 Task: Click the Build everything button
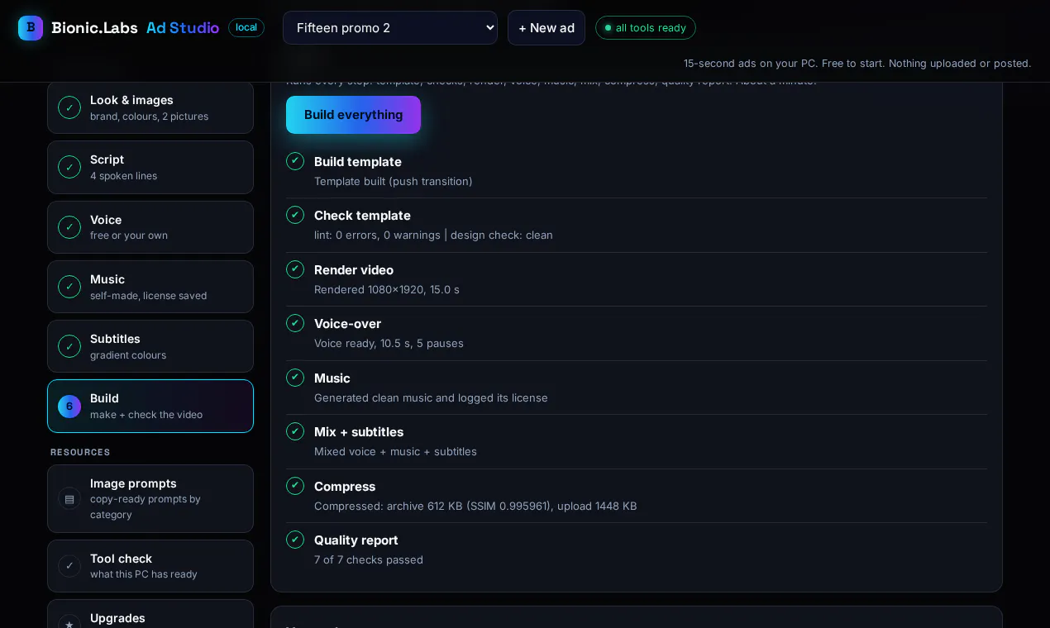click(353, 115)
